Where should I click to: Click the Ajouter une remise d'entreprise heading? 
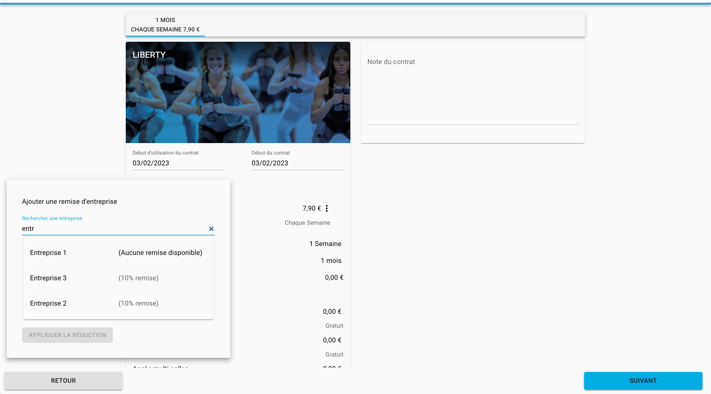[x=70, y=202]
